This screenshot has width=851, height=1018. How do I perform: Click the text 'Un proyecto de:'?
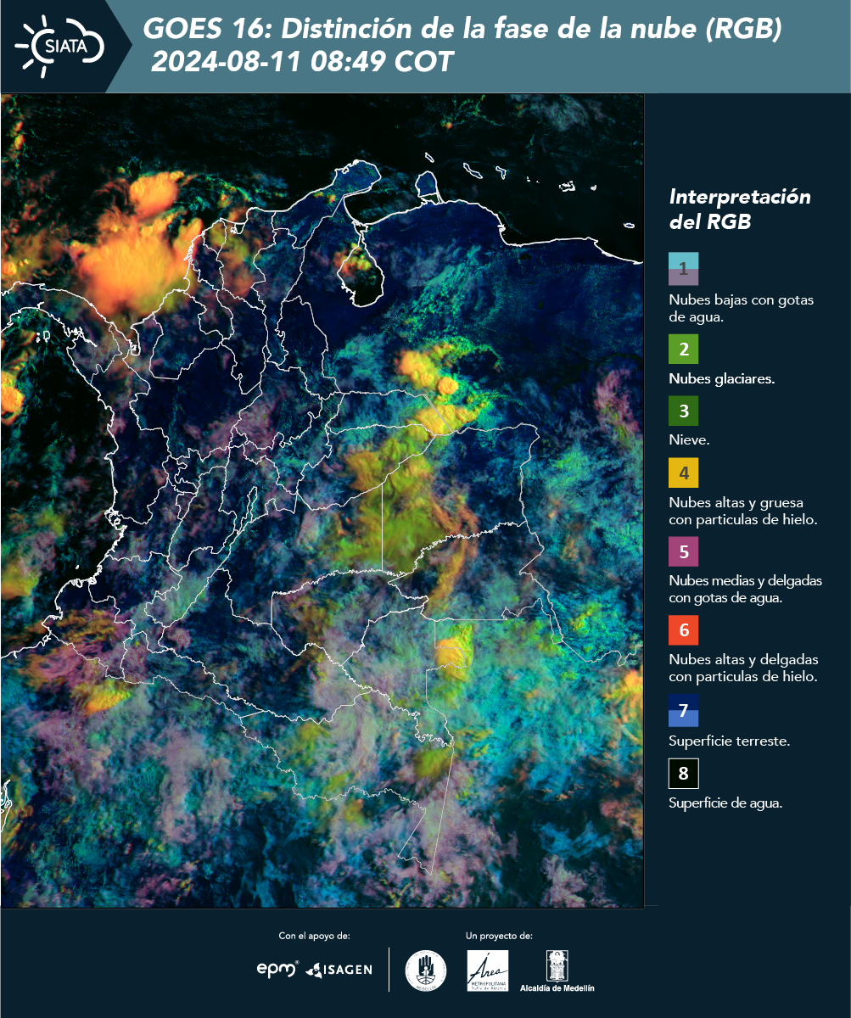[499, 936]
